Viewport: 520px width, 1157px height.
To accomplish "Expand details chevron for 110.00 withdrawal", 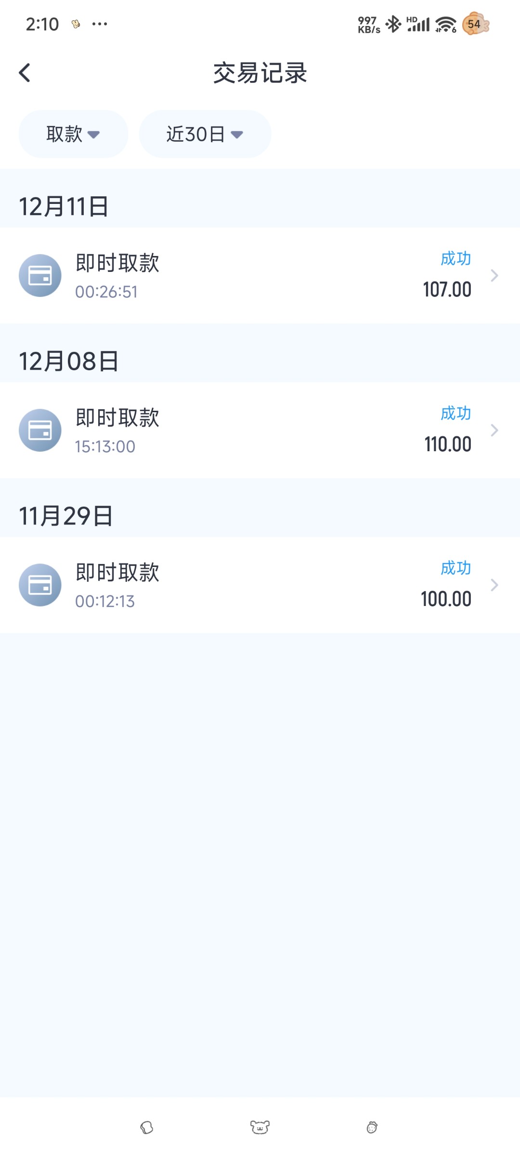I will [x=494, y=431].
